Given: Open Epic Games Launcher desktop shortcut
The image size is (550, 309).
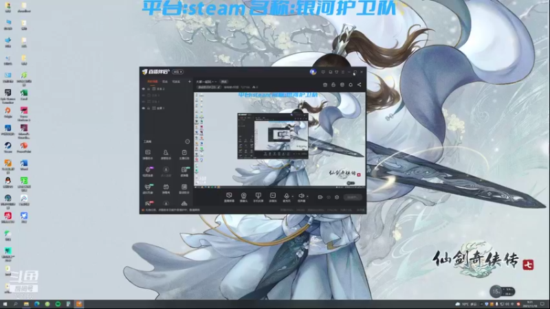Looking at the screenshot, I should pyautogui.click(x=8, y=96).
